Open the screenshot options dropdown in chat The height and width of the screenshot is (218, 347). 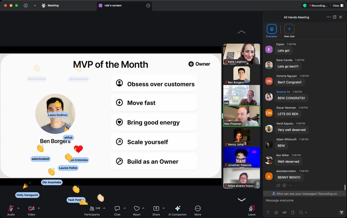pos(306,212)
